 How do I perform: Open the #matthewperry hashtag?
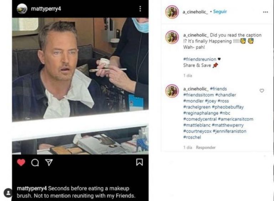228,125
